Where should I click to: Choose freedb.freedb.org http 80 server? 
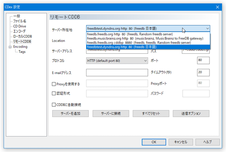(148, 34)
